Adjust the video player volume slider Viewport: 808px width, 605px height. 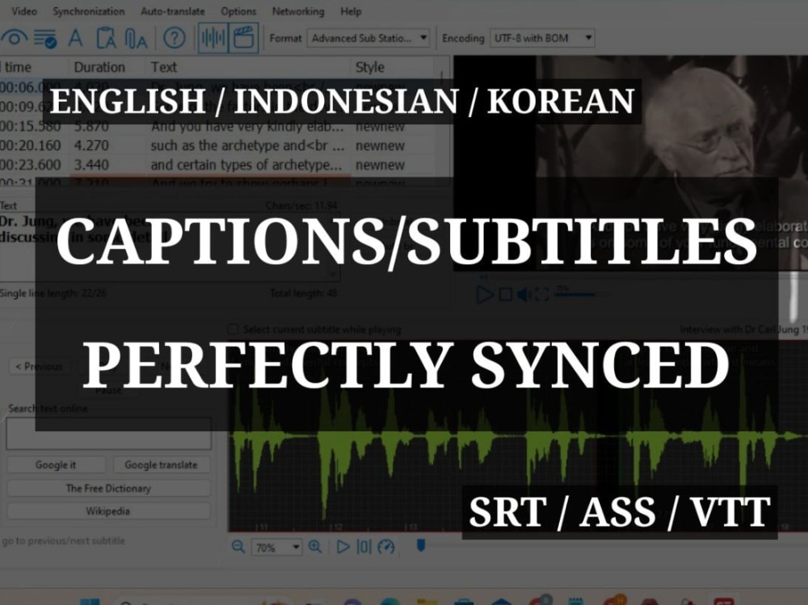583,294
